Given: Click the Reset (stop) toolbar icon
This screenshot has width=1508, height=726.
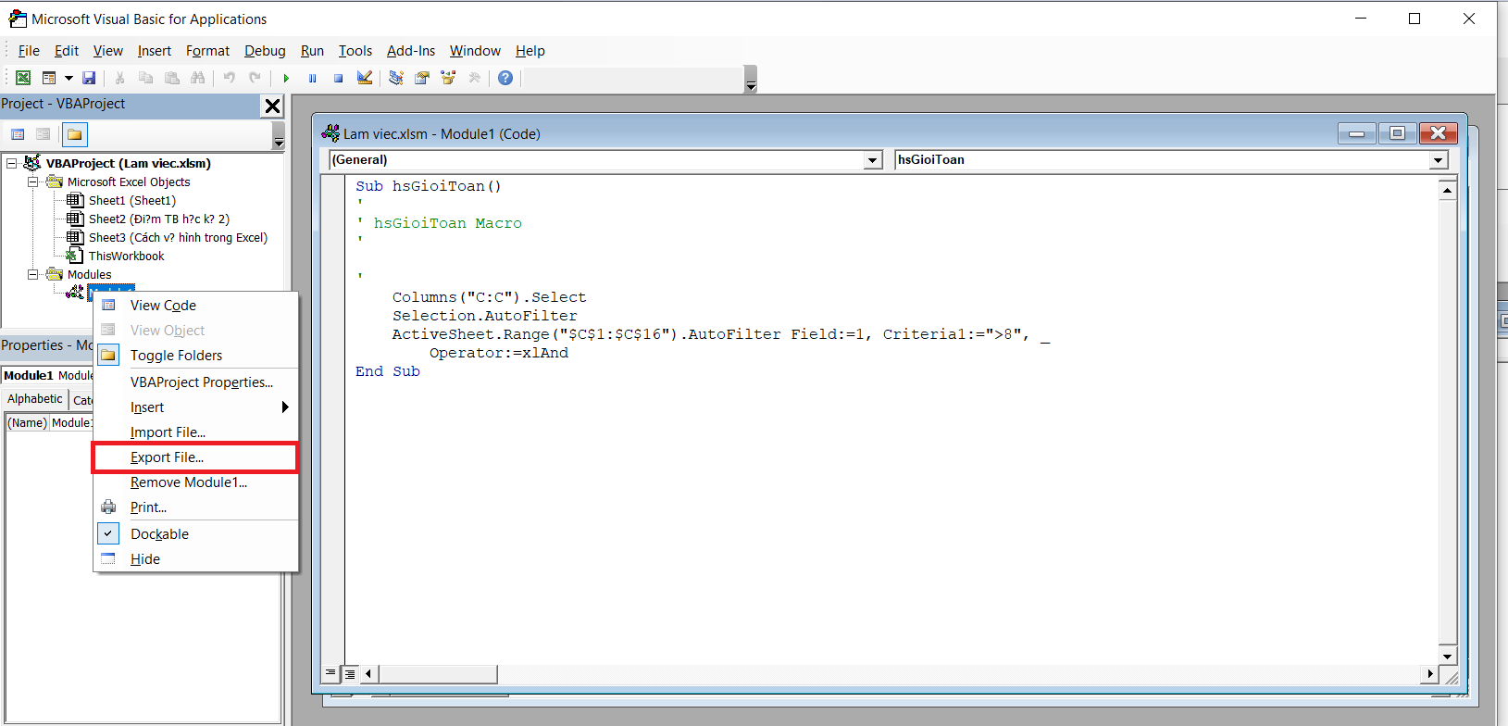Looking at the screenshot, I should pyautogui.click(x=339, y=78).
